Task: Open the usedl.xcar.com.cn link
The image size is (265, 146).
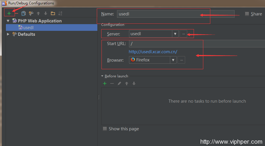Action: click(153, 52)
